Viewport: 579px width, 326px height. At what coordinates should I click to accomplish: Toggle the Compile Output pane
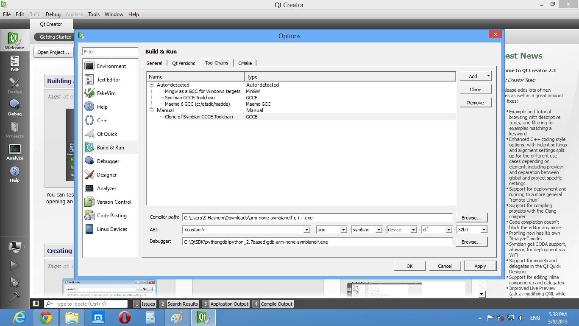click(273, 304)
